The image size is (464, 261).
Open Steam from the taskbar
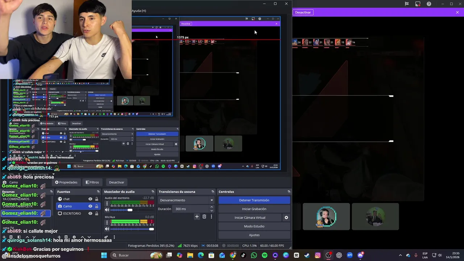pyautogui.click(x=307, y=255)
